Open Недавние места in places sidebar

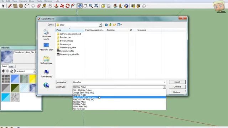point(46,34)
